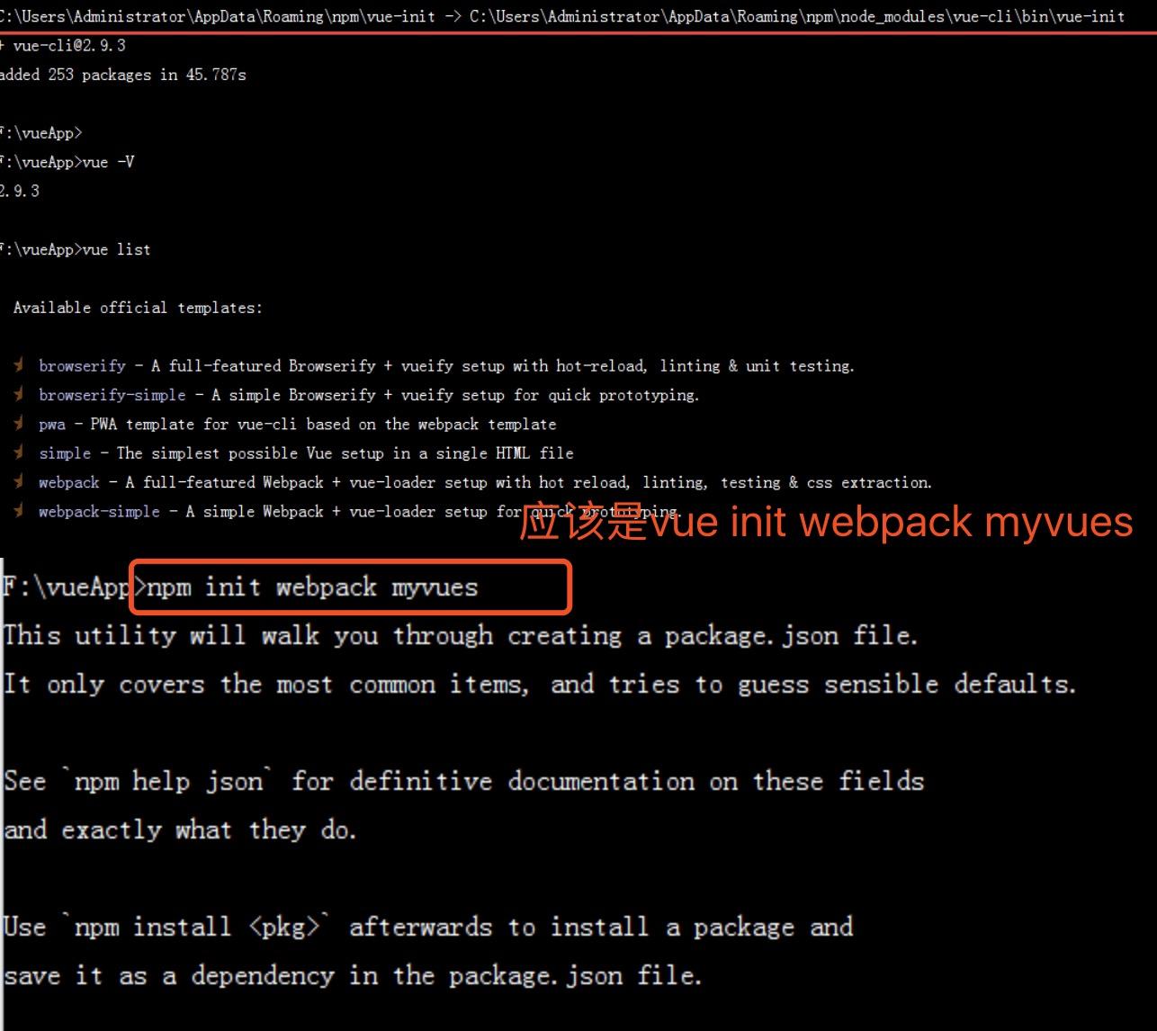Click the "and exactly what they do." line
Screen dimensions: 1157x1031
pyautogui.click(x=180, y=829)
